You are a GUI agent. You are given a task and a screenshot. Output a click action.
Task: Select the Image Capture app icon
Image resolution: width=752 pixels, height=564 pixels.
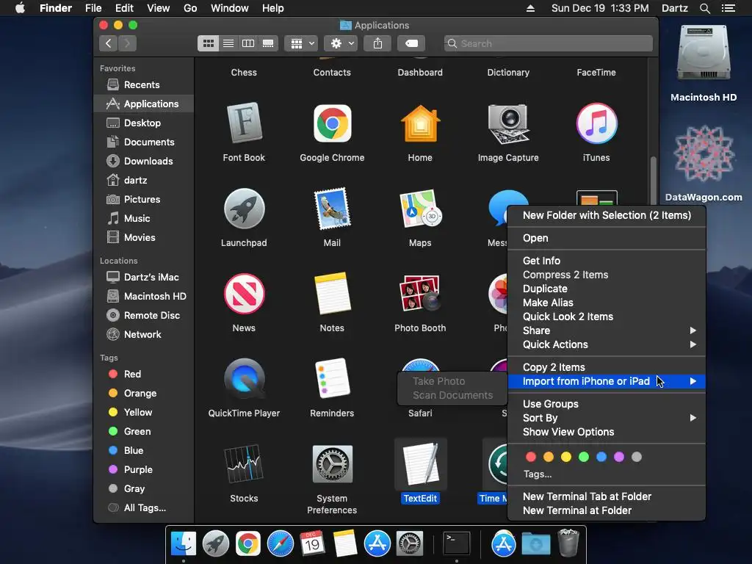pos(508,123)
